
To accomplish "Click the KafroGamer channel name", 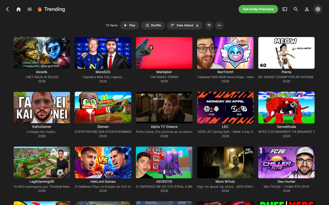I will (x=42, y=127).
